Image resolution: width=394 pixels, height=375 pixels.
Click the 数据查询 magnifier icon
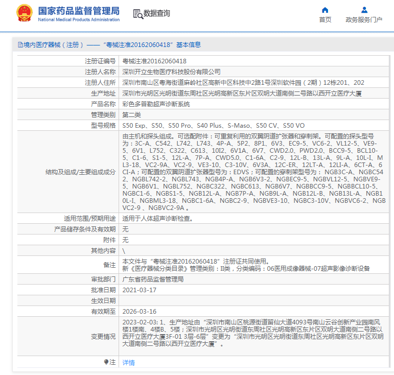(137, 14)
